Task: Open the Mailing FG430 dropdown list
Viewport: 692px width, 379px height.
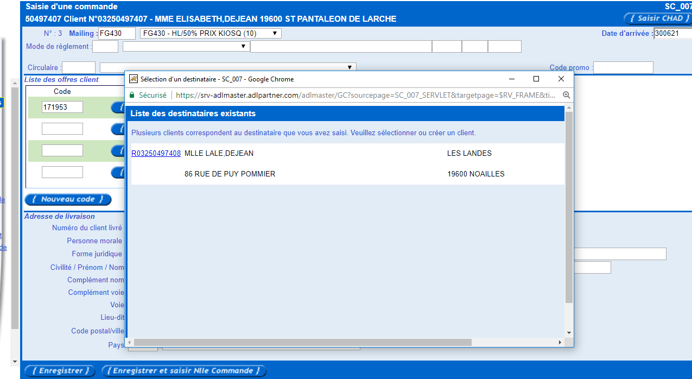Action: pos(211,34)
